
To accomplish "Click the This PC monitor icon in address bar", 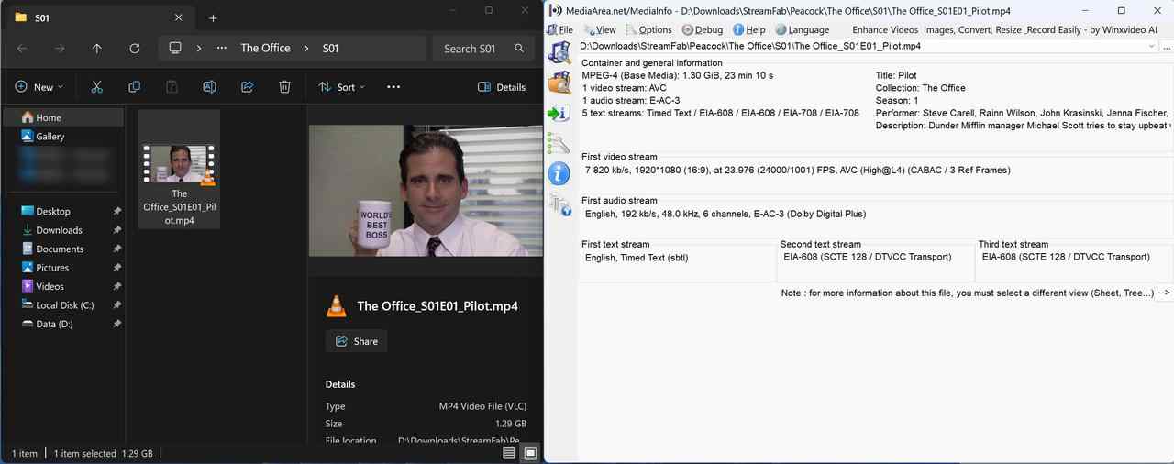I will [x=175, y=48].
